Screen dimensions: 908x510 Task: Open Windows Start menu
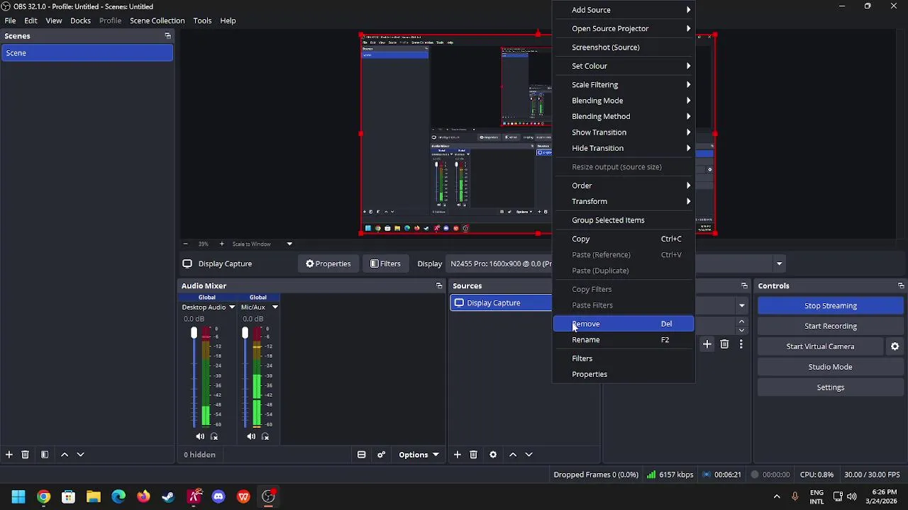coord(18,497)
